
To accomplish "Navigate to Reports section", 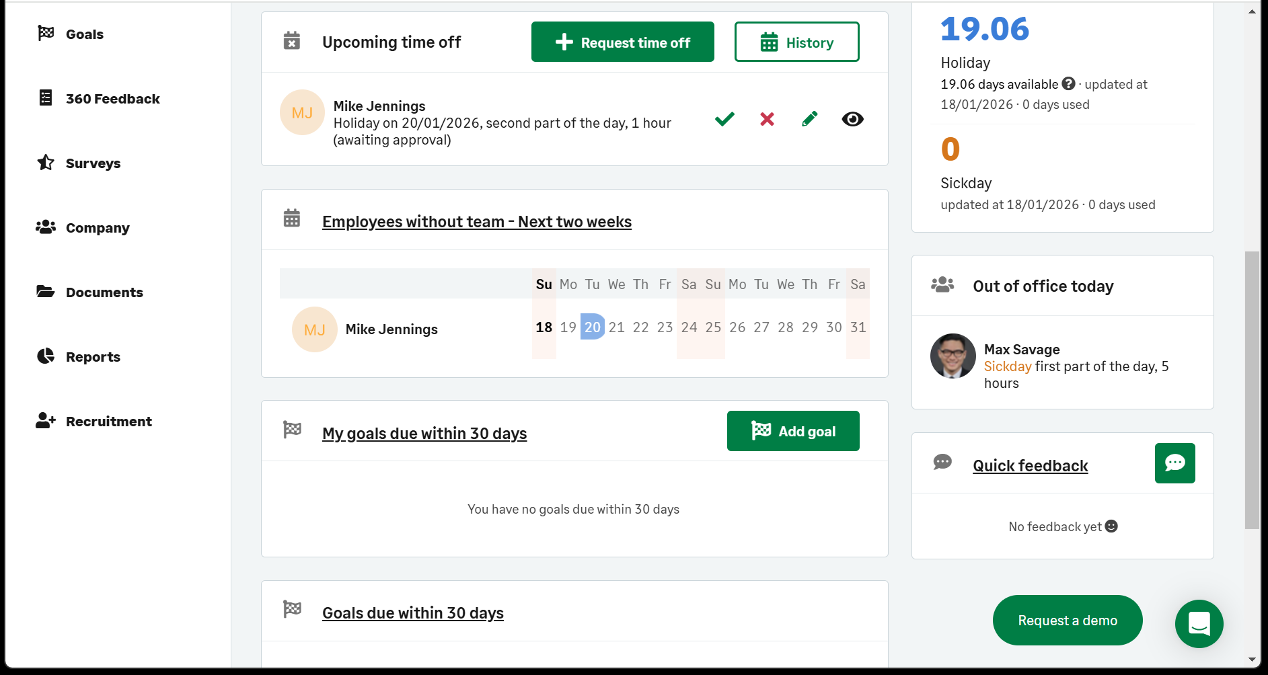I will pos(93,357).
